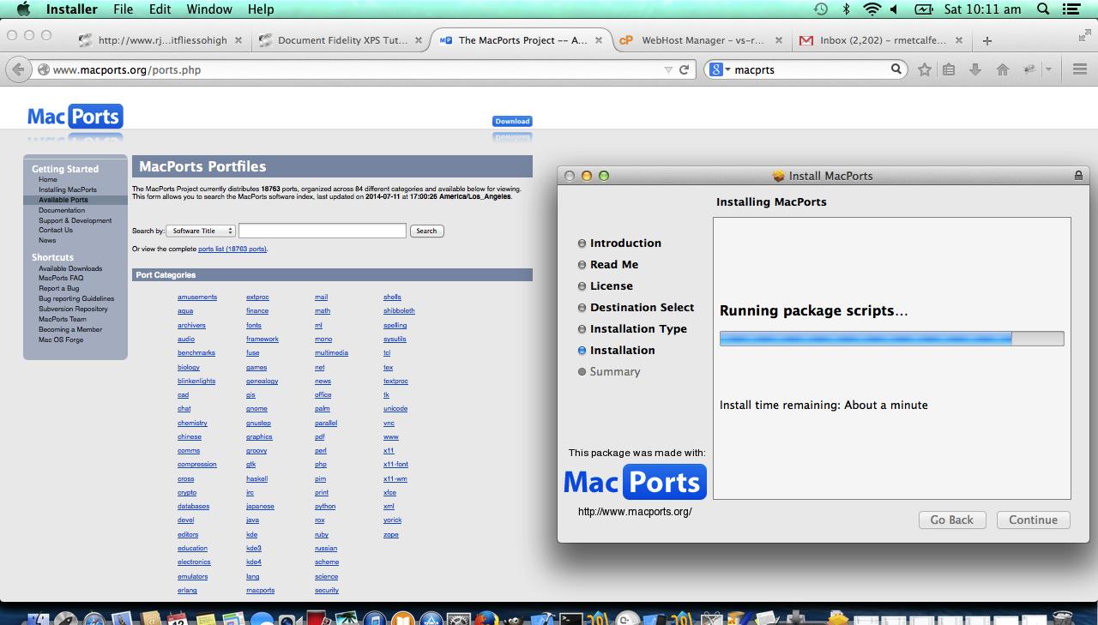Screen dimensions: 1098x625
Task: Click the MacPorts logo on web page
Action: [x=75, y=117]
